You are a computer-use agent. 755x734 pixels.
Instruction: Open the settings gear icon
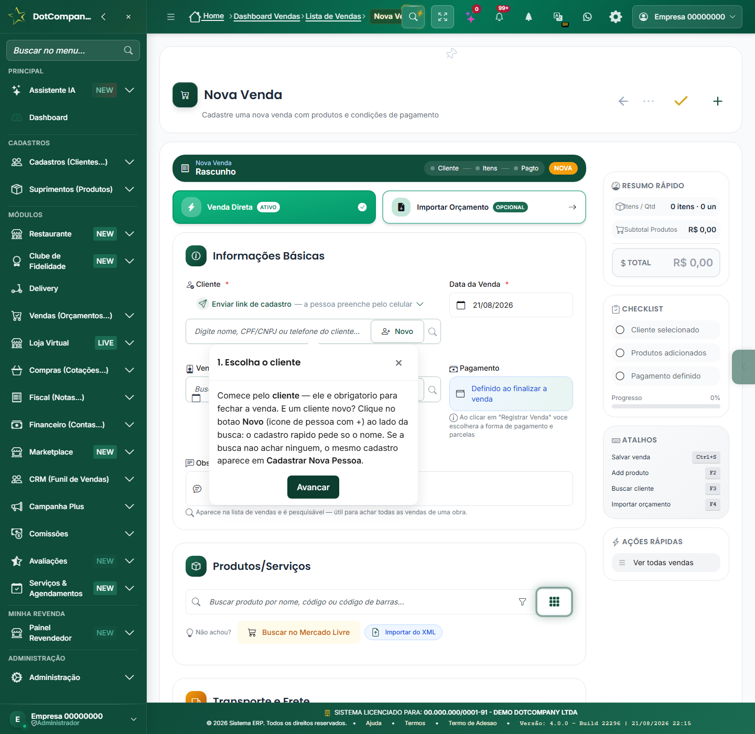point(616,17)
